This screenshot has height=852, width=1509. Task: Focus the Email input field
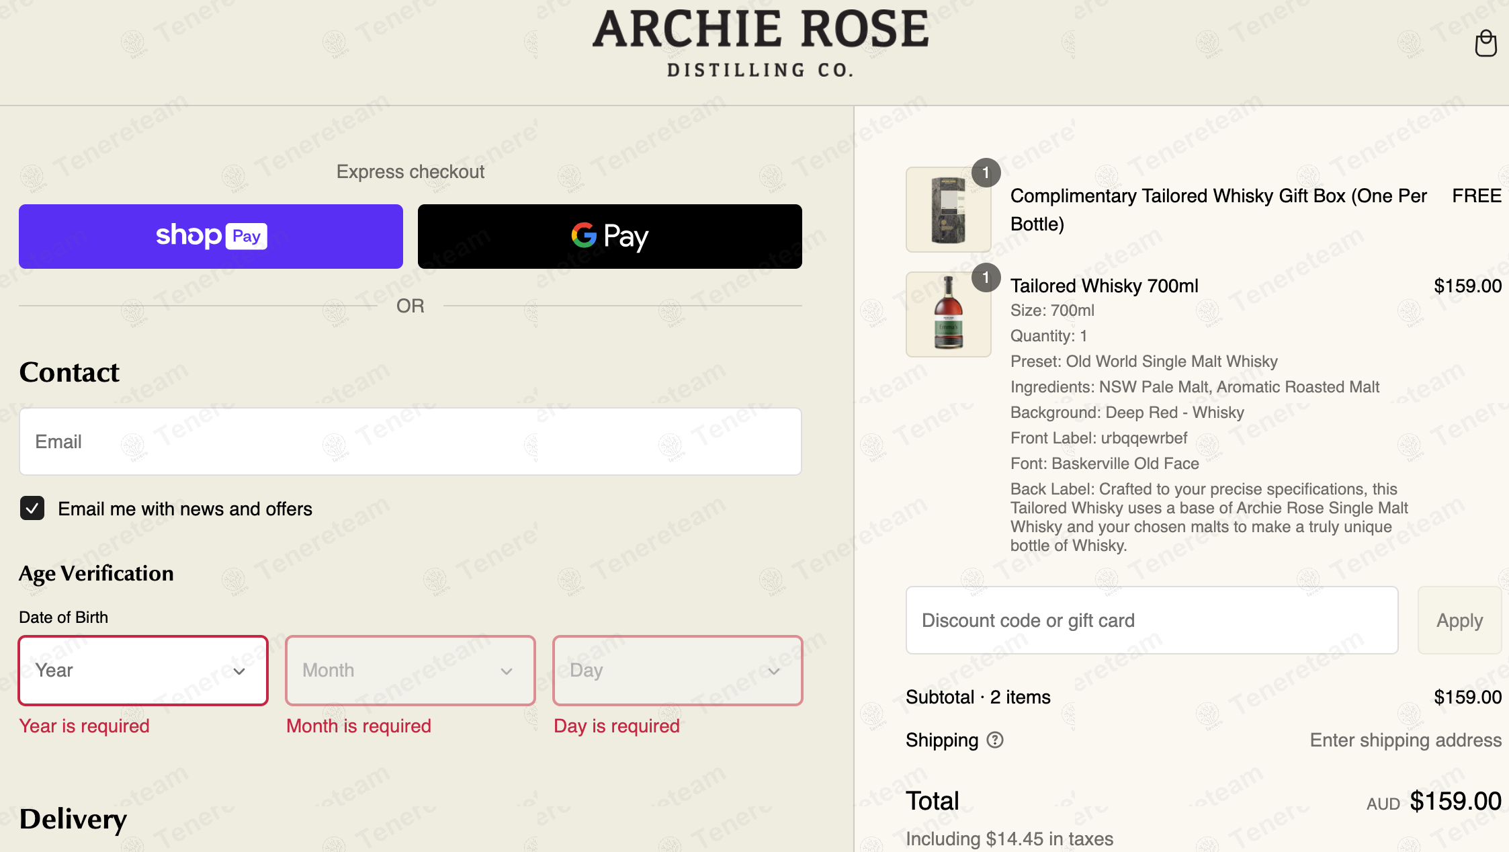pos(410,441)
